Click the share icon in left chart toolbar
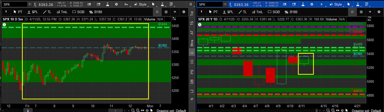This screenshot has height=112, width=384. click(x=89, y=4)
